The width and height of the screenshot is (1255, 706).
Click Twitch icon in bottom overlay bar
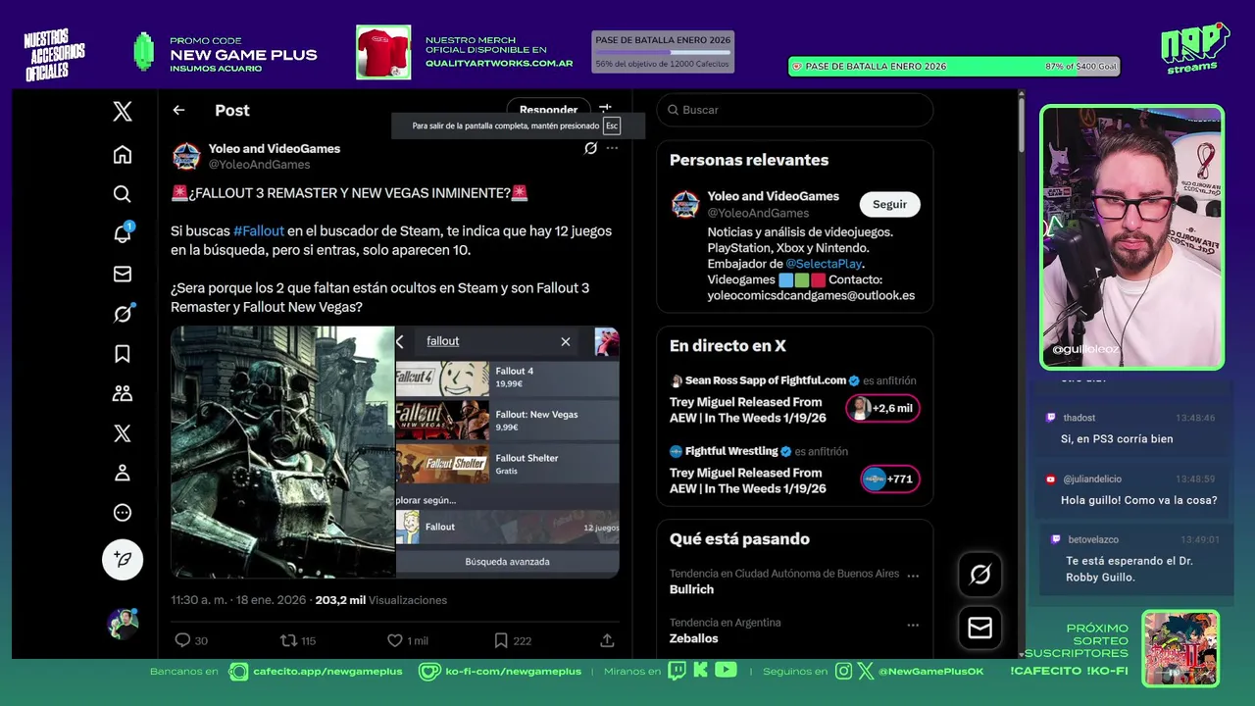pyautogui.click(x=678, y=671)
